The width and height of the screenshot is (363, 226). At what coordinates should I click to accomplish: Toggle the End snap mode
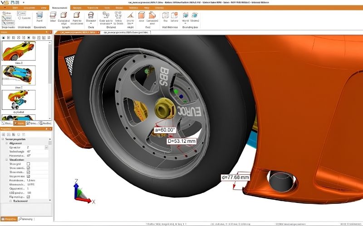click(7, 18)
